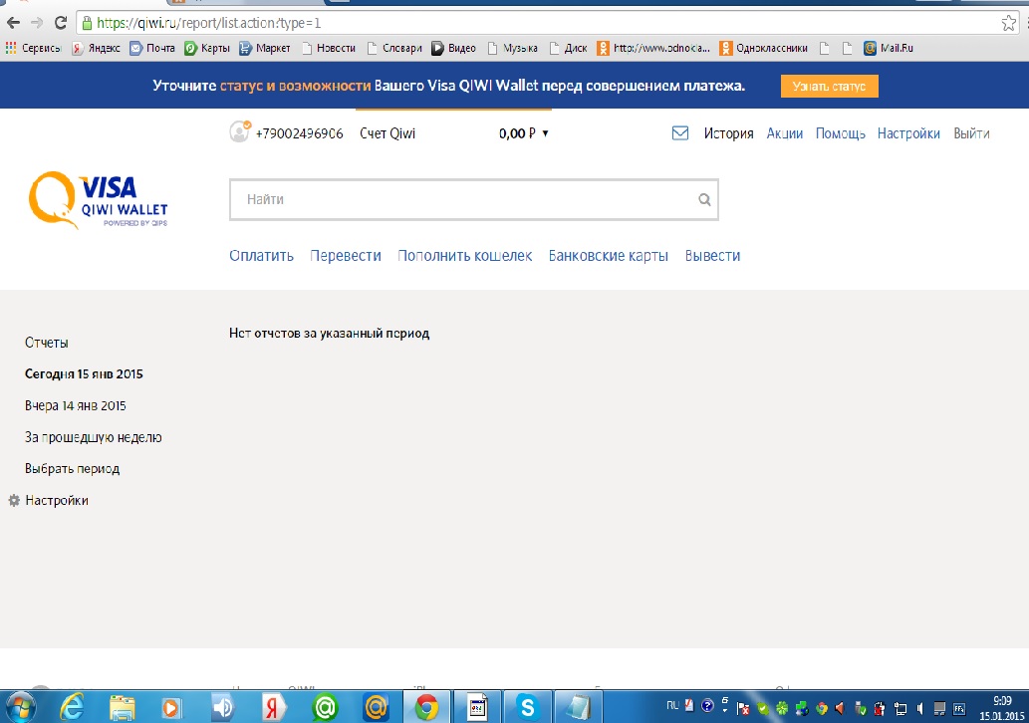Open the Windows Start button
The height and width of the screenshot is (723, 1029).
20,707
